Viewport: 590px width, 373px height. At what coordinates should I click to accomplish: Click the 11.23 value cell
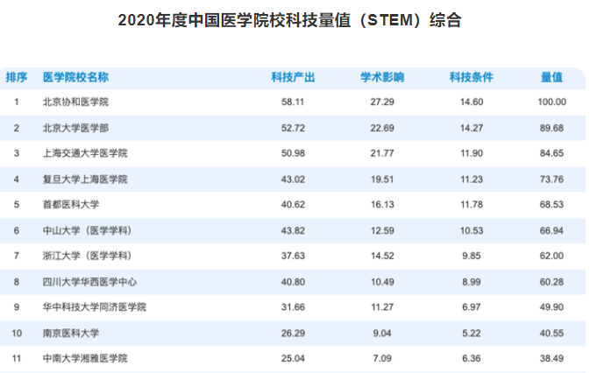(471, 179)
